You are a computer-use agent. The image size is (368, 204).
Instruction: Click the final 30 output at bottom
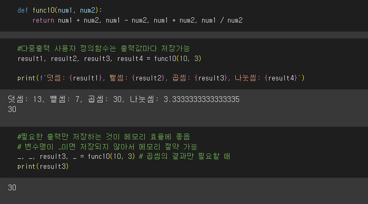(x=12, y=188)
